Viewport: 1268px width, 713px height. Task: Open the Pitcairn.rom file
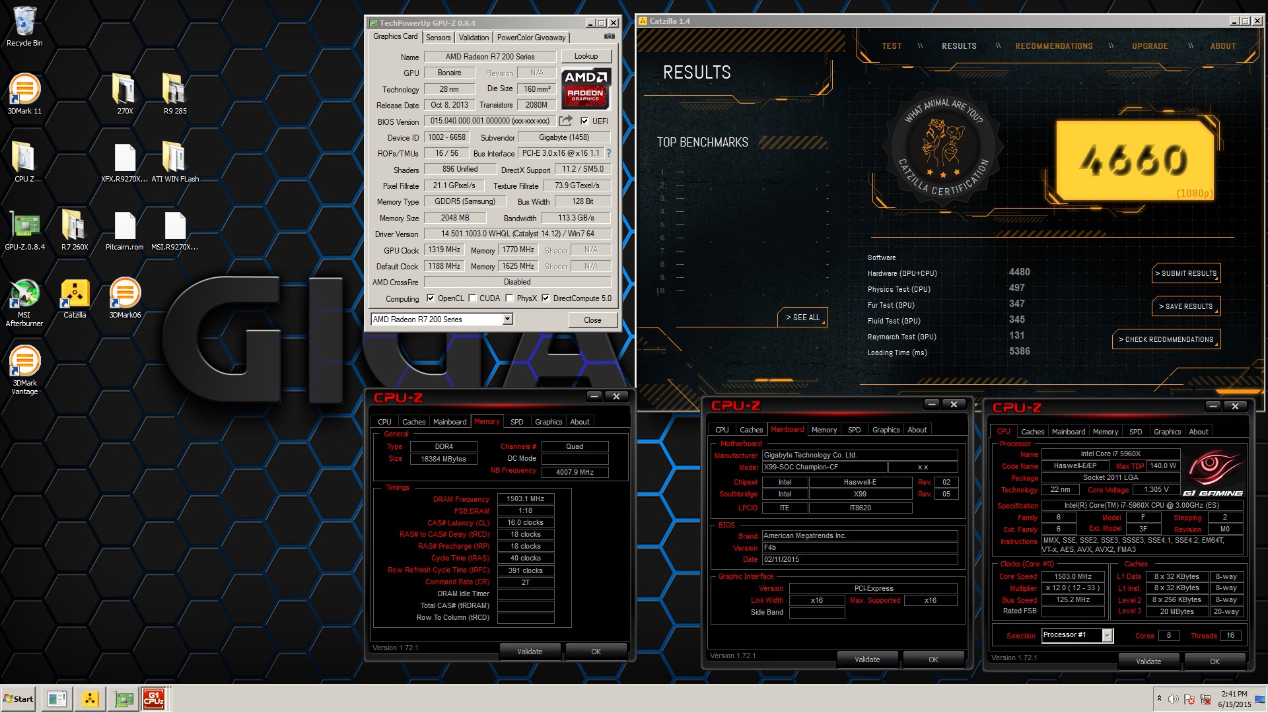[125, 230]
